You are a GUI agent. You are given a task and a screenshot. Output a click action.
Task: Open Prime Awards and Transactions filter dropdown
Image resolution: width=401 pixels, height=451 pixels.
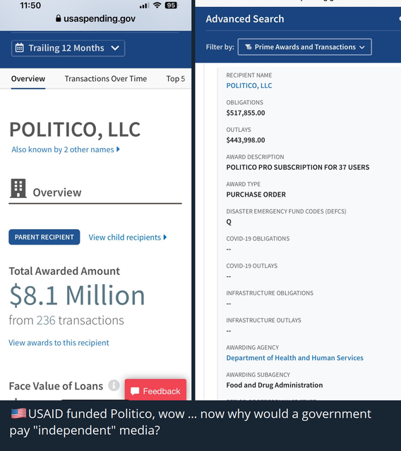[304, 47]
